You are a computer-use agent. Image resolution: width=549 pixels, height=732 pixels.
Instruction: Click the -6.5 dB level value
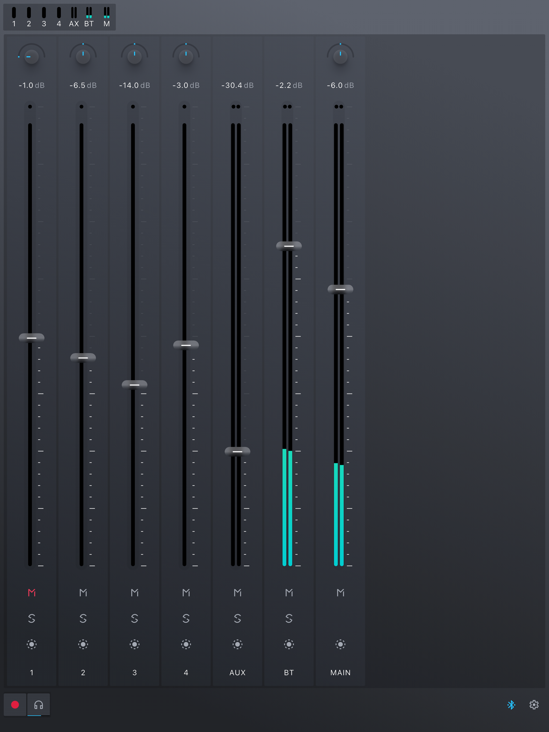pyautogui.click(x=83, y=85)
